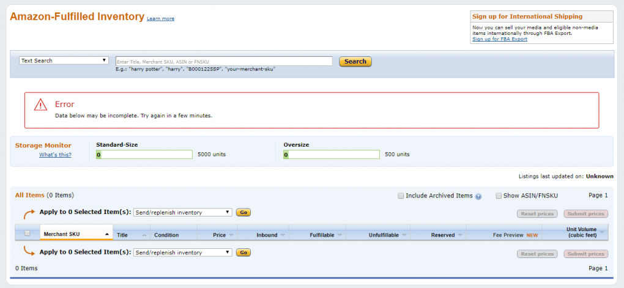
Task: Click upper Reset prices button
Action: [537, 214]
